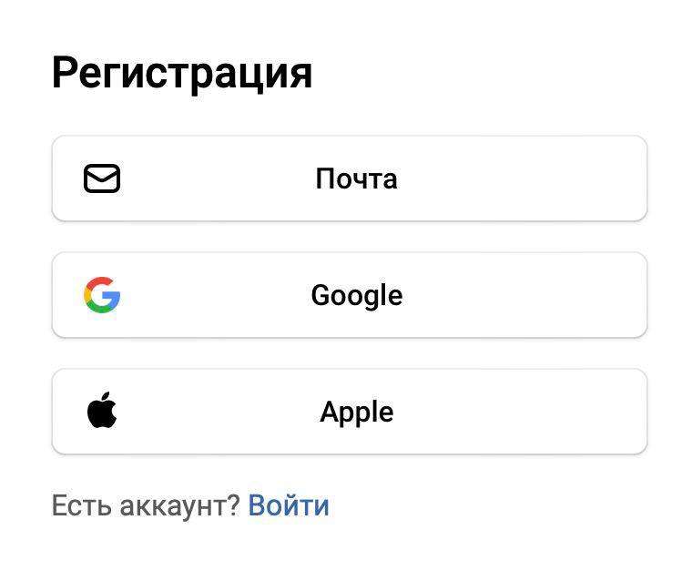Click the envelope mail icon
This screenshot has width=692, height=581.
tap(102, 178)
